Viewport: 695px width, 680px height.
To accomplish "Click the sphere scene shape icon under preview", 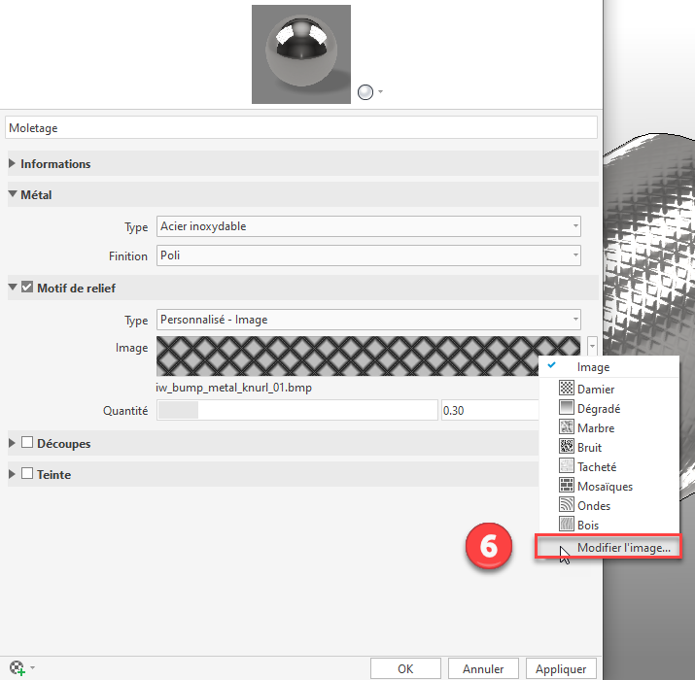I will (x=365, y=92).
